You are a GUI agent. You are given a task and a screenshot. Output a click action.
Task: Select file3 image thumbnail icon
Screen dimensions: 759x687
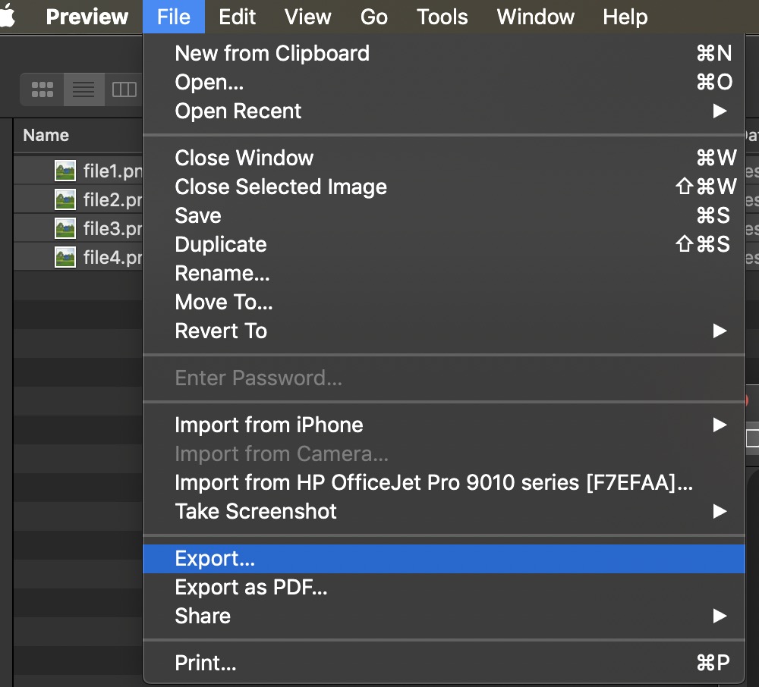pyautogui.click(x=65, y=228)
